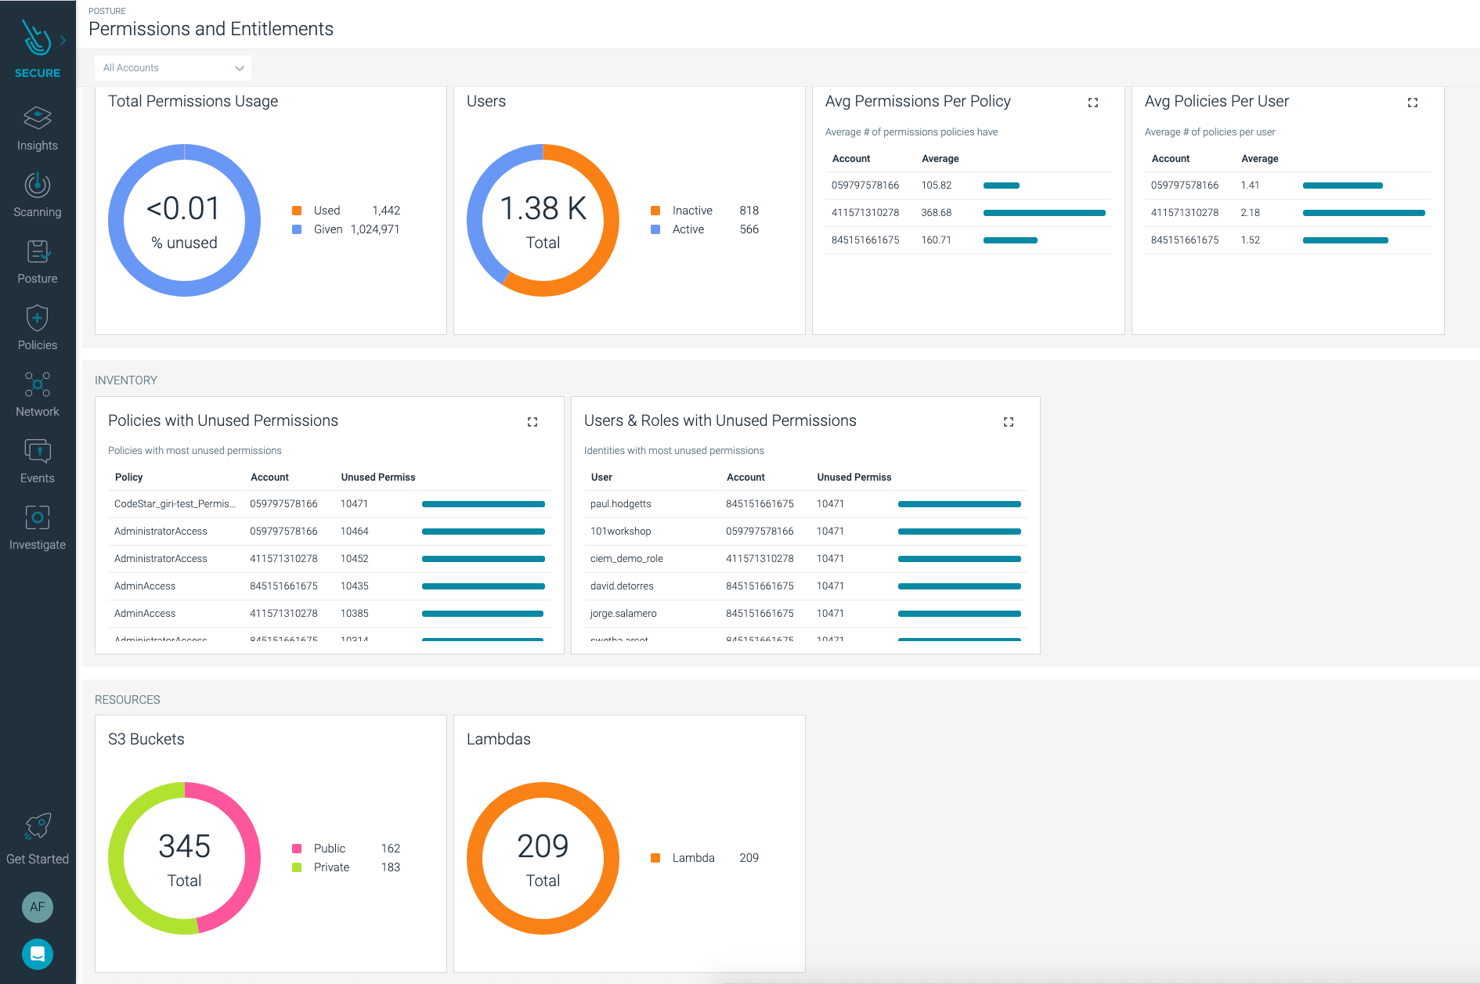Click the CodeStar_giri-test policy entry
Viewport: 1480px width, 984px height.
174,503
